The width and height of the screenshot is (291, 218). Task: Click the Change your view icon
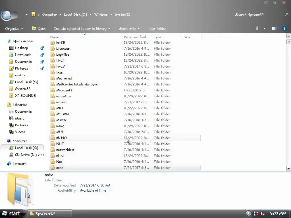tap(257, 28)
